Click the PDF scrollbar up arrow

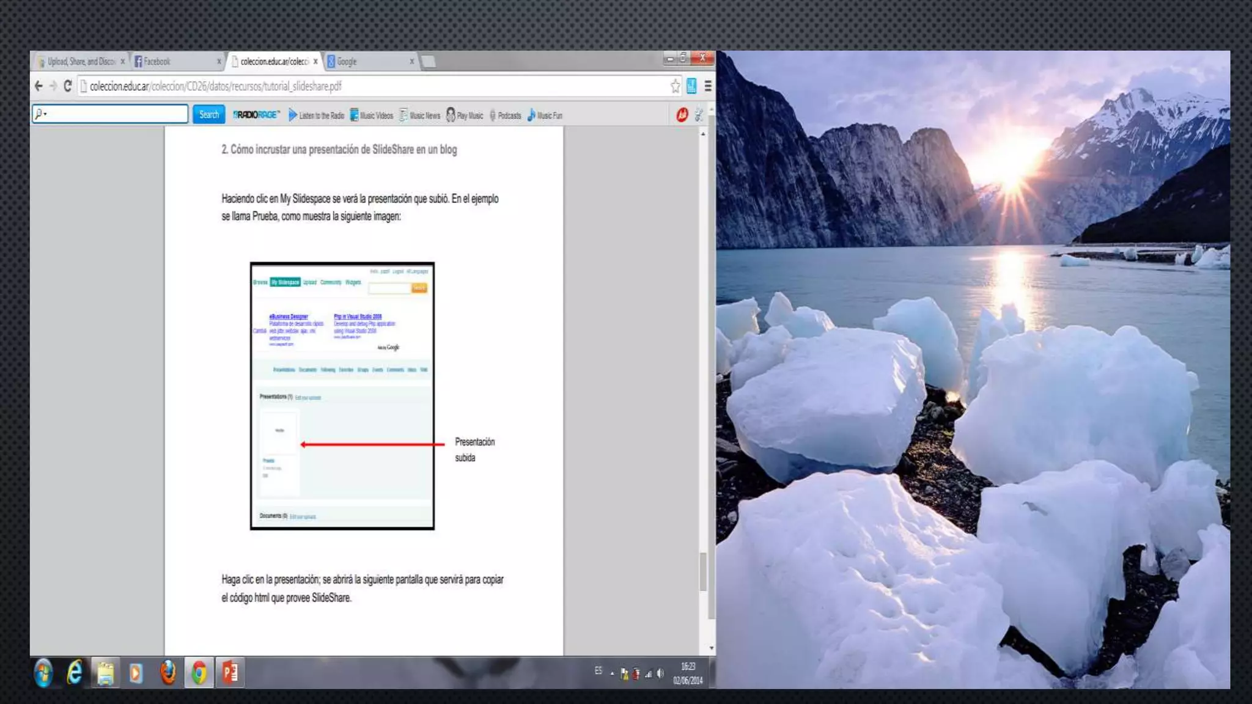click(x=703, y=133)
